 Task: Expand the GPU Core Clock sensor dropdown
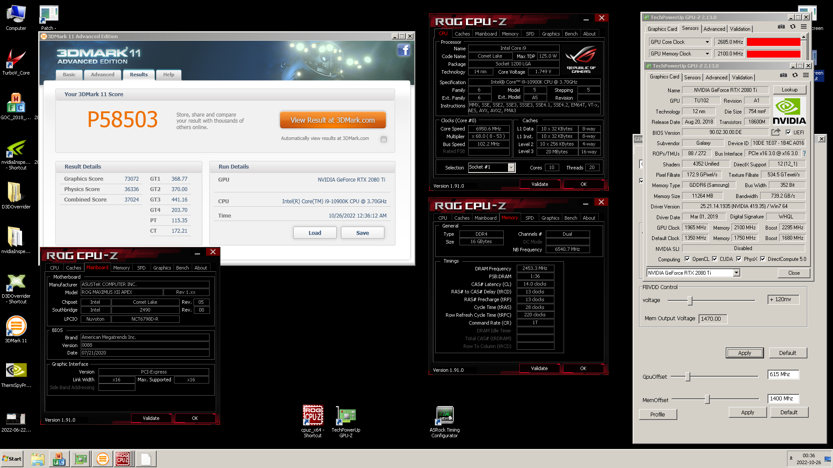click(707, 42)
